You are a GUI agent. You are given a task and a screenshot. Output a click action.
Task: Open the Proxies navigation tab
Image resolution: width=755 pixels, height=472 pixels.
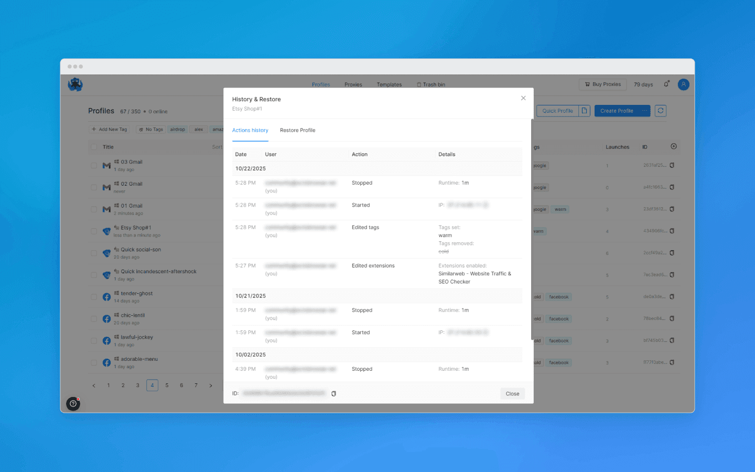353,84
